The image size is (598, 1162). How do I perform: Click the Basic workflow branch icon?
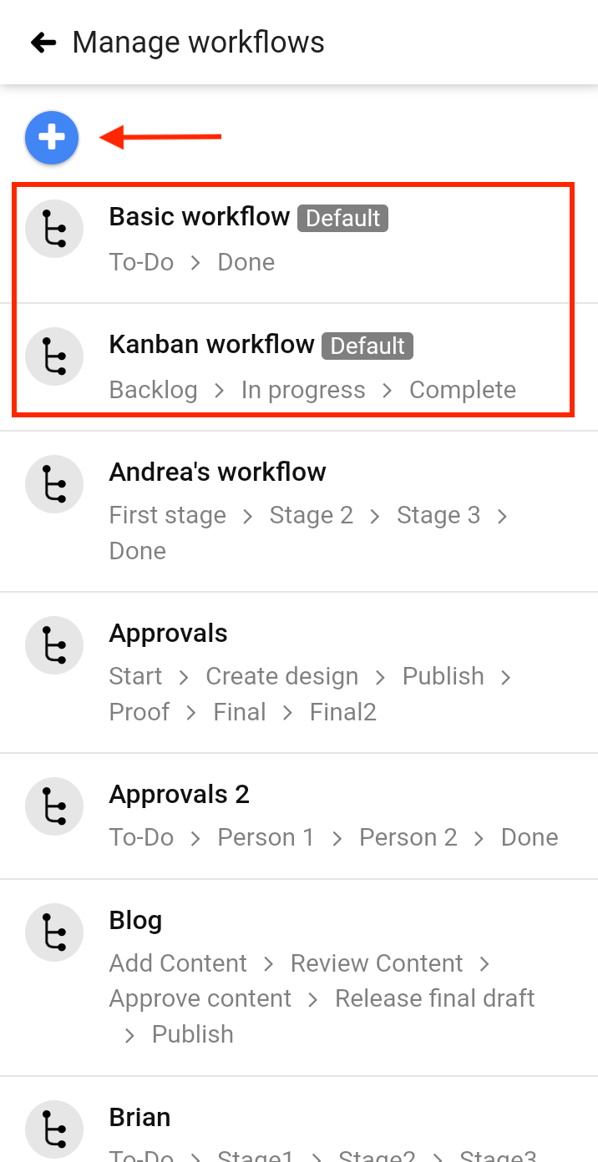pos(54,229)
